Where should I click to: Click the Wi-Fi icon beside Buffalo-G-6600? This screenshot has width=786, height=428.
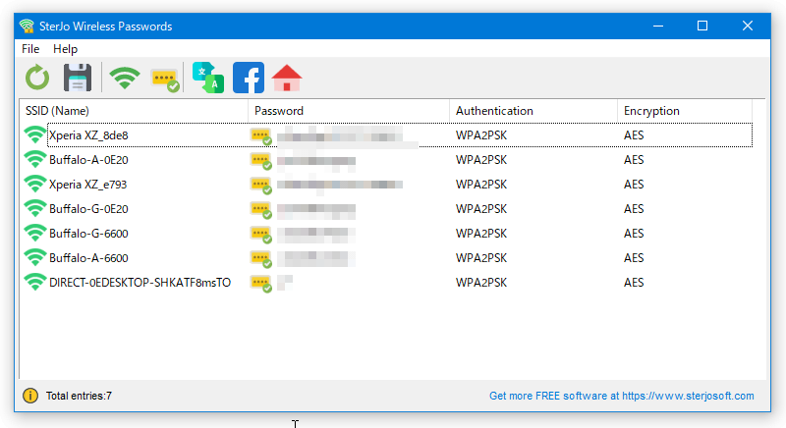(x=35, y=234)
